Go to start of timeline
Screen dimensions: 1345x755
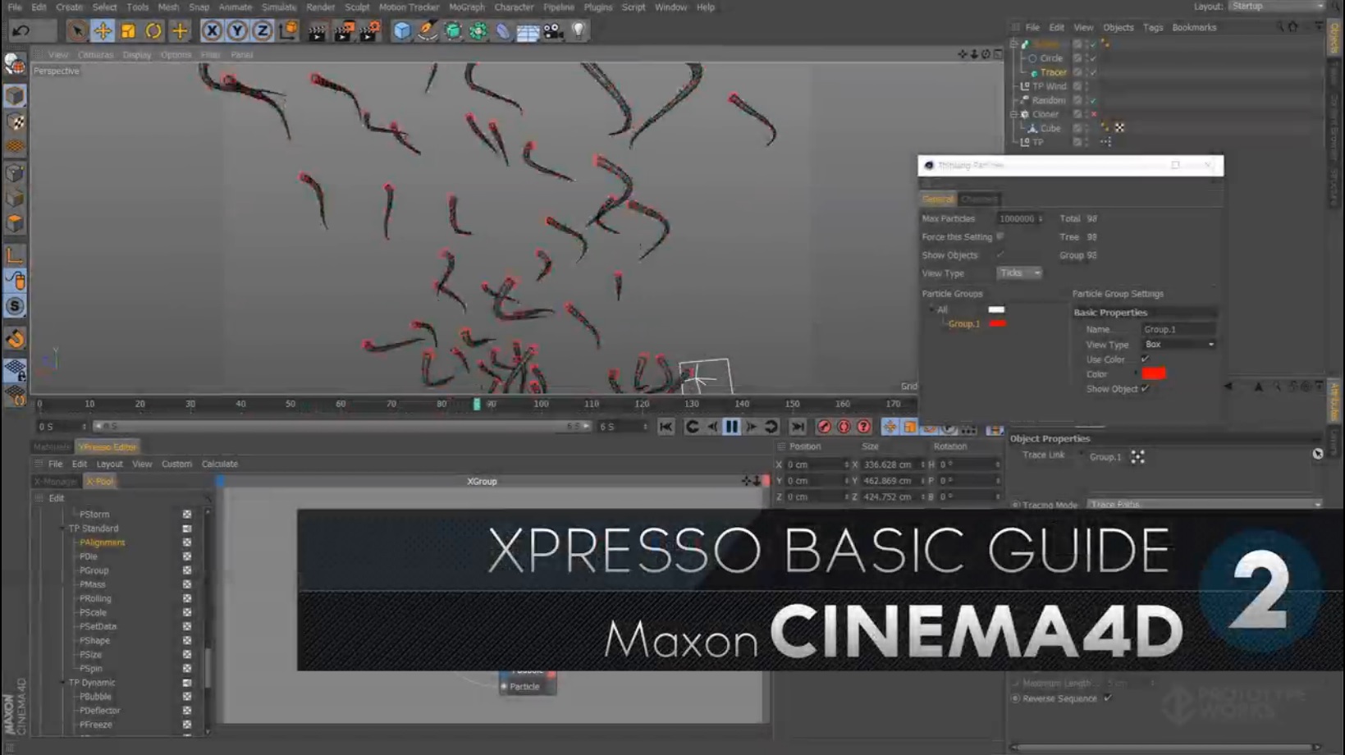[x=666, y=427]
